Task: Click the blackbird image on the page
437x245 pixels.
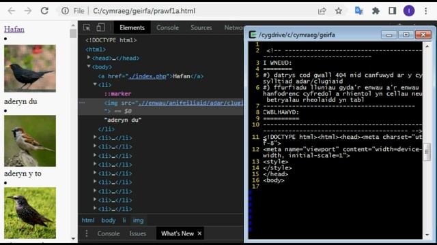Action: tap(30, 68)
